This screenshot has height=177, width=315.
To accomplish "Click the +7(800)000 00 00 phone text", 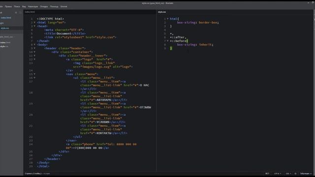I will (88, 148).
